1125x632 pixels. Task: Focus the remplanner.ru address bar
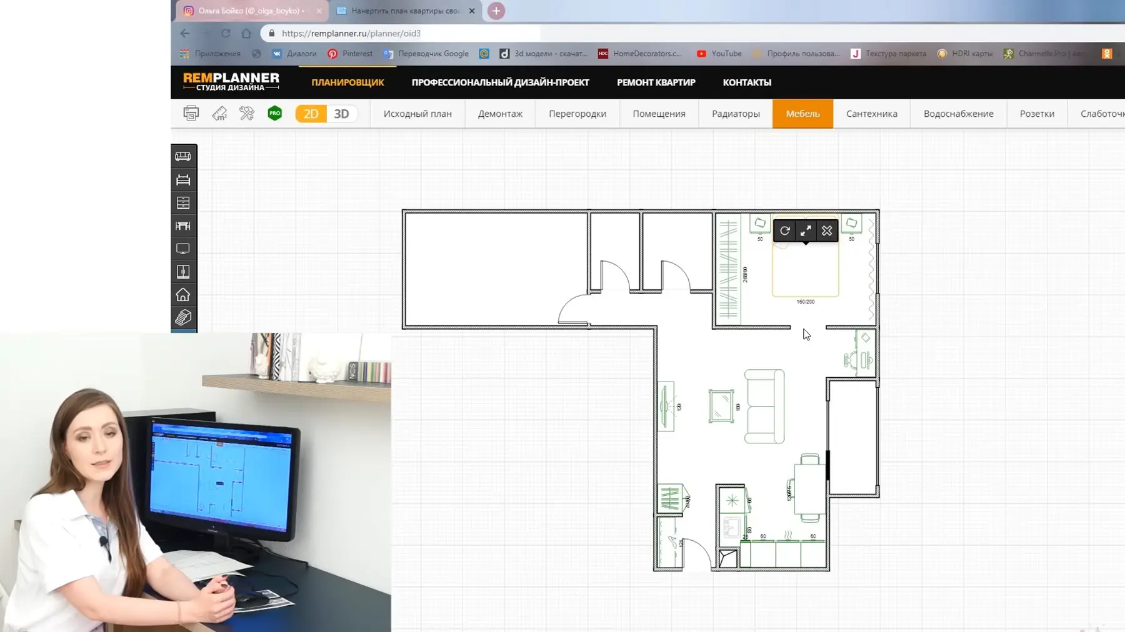[400, 33]
